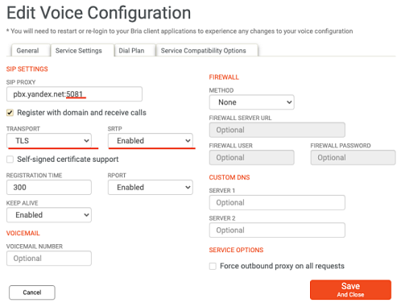Click Save And Close button
401x307 pixels.
[350, 290]
